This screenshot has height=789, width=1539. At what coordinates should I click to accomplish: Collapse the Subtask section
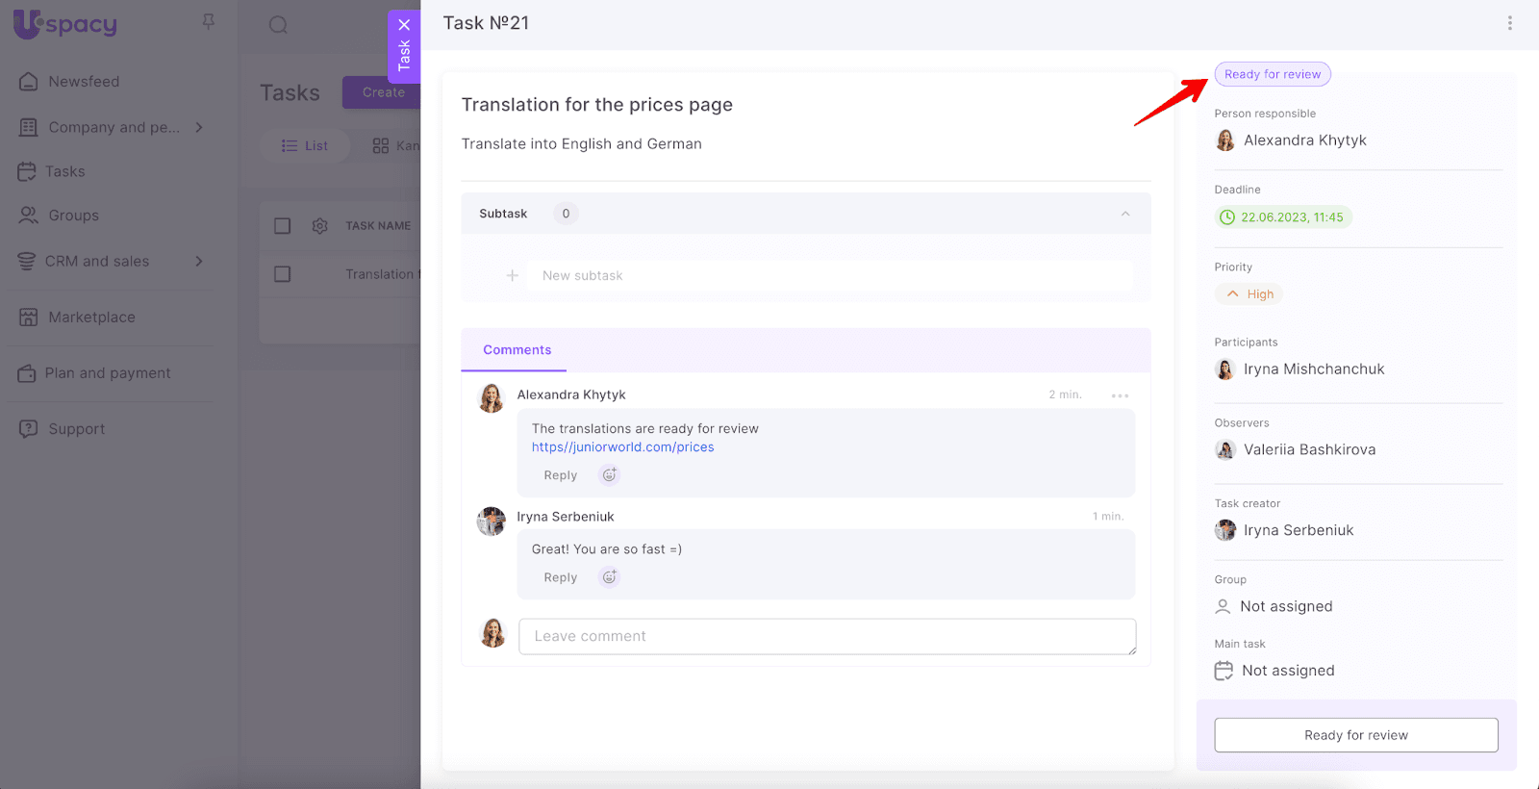[1124, 214]
